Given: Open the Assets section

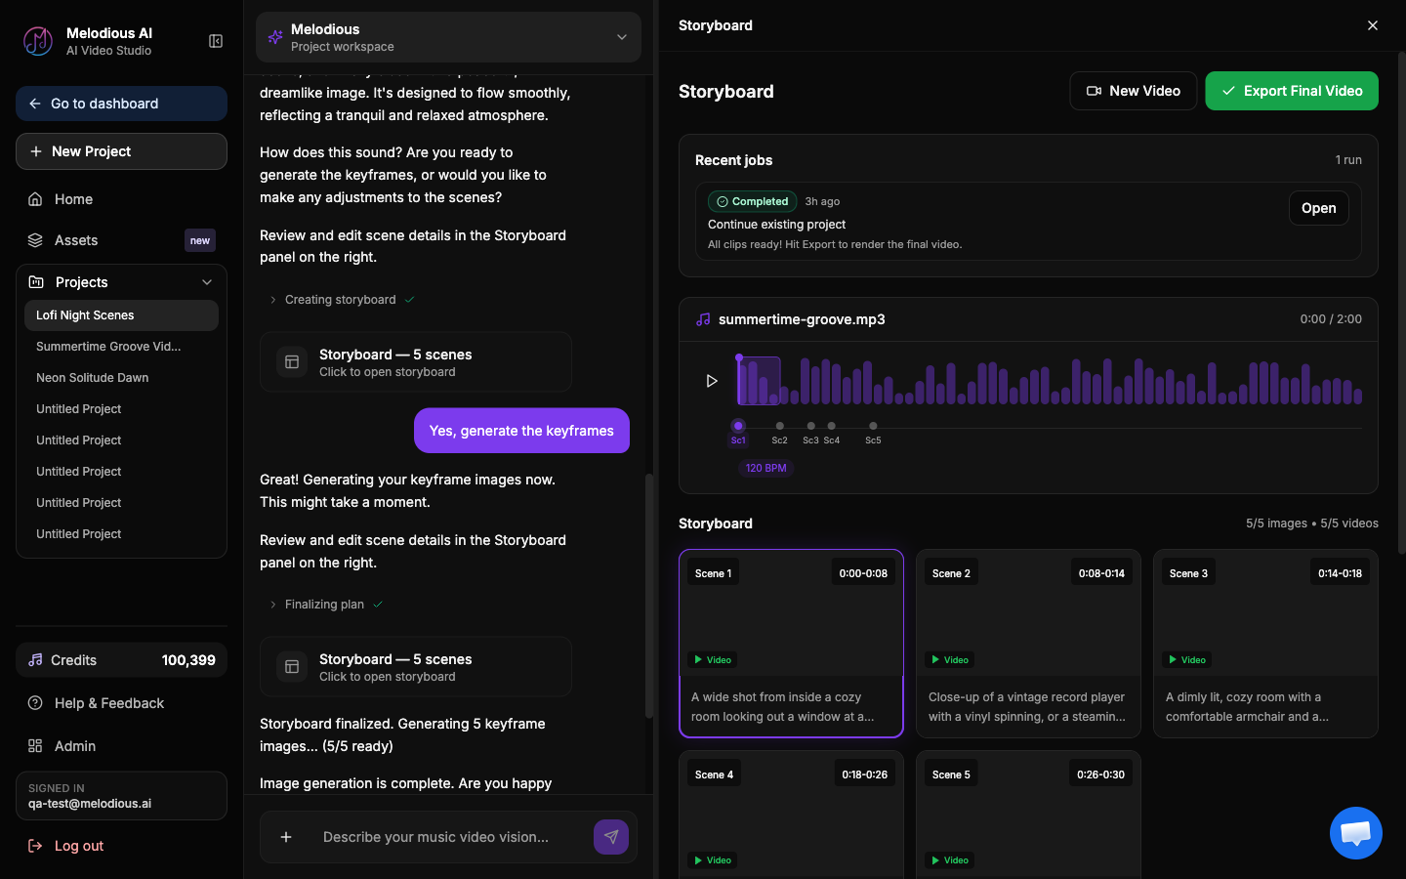Looking at the screenshot, I should (121, 240).
